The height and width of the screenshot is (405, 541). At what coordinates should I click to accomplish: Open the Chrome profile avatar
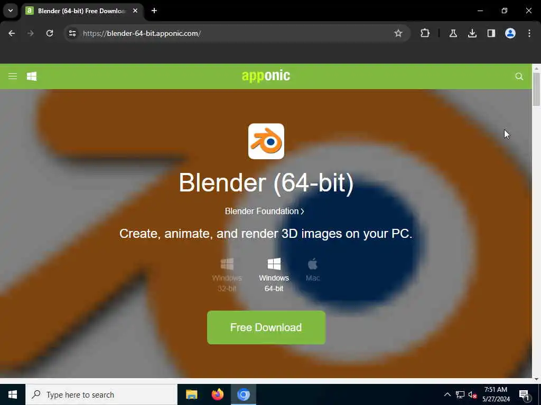[510, 33]
